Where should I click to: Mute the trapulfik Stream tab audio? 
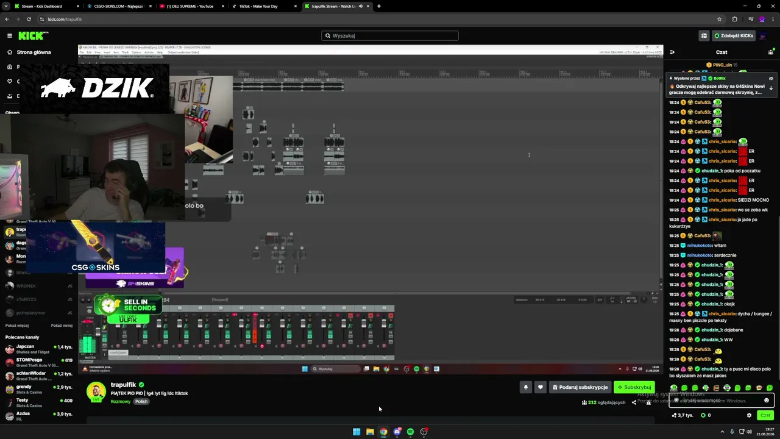[x=361, y=6]
